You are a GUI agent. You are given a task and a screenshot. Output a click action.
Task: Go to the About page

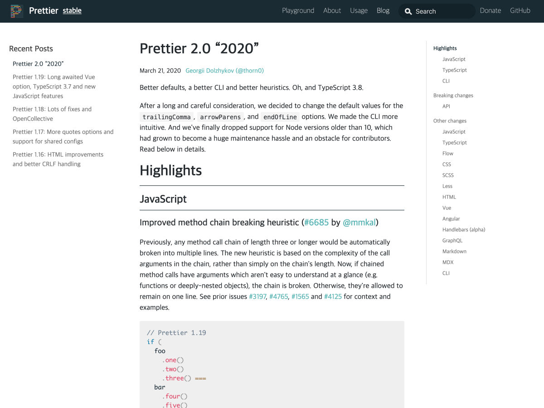[332, 10]
